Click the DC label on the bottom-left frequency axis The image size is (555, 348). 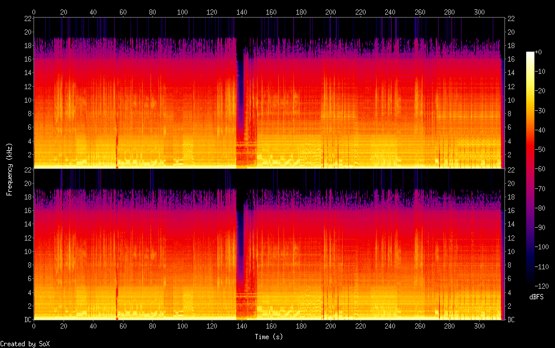pos(27,320)
